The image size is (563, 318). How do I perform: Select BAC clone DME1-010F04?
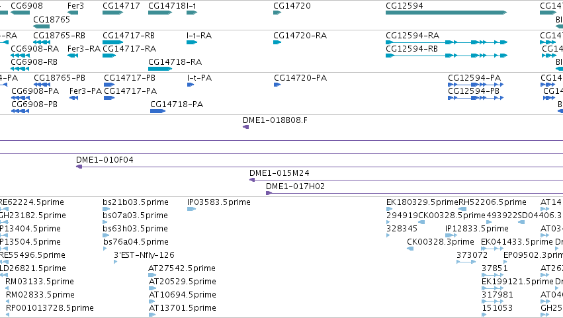tap(105, 160)
